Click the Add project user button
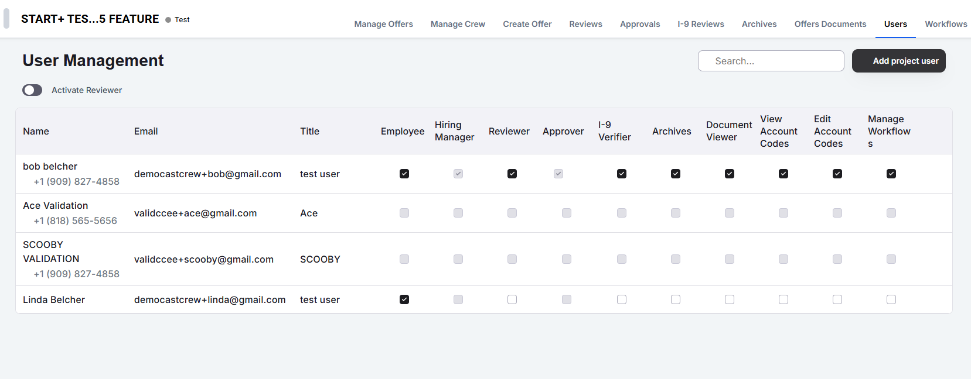971x379 pixels. [898, 61]
